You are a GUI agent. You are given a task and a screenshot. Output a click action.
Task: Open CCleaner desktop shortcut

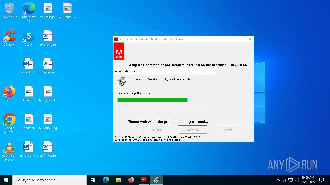pos(10,39)
